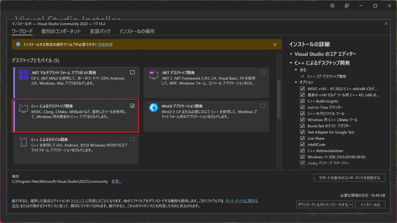Collapse the 含む subsection
This screenshot has width=397, height=223.
(x=296, y=70)
